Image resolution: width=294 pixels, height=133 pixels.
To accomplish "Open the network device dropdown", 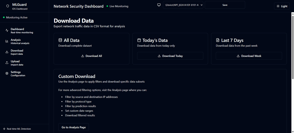I will click(x=183, y=5).
